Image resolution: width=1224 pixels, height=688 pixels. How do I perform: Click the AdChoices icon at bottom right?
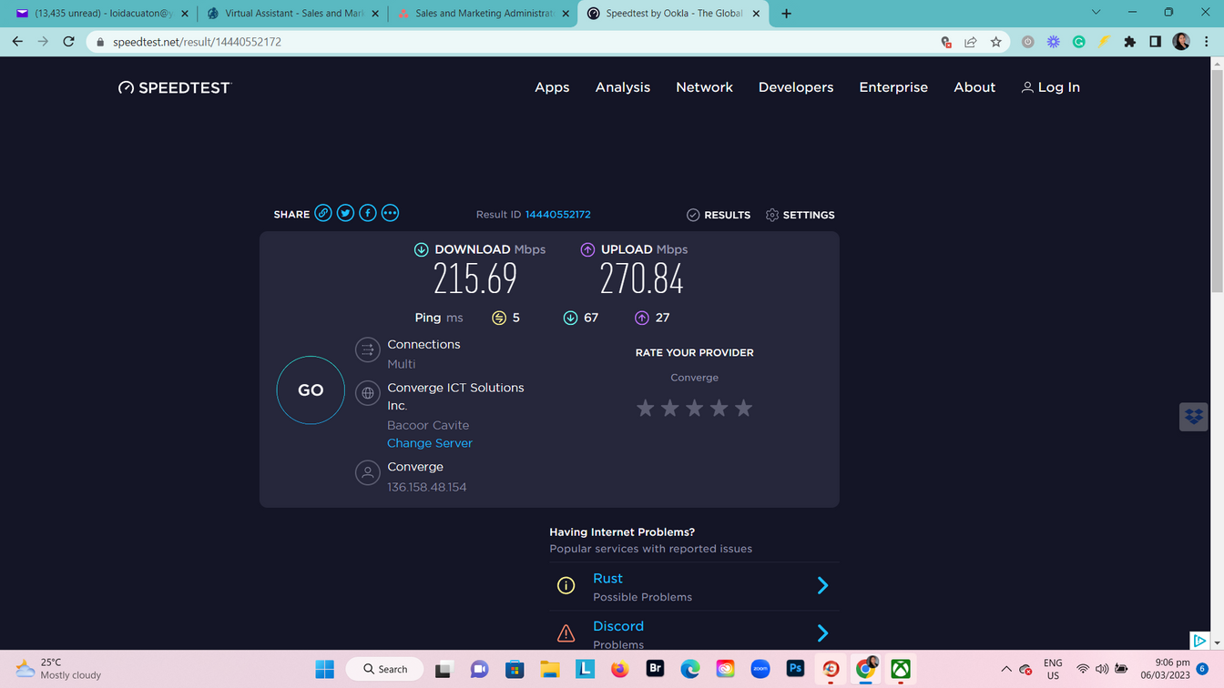[x=1199, y=641]
